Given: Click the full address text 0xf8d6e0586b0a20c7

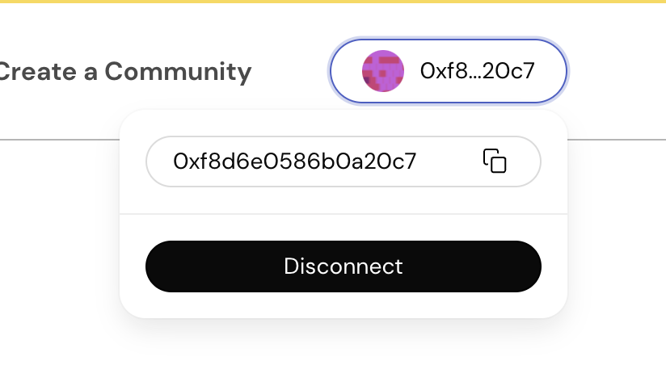Looking at the screenshot, I should pyautogui.click(x=295, y=162).
